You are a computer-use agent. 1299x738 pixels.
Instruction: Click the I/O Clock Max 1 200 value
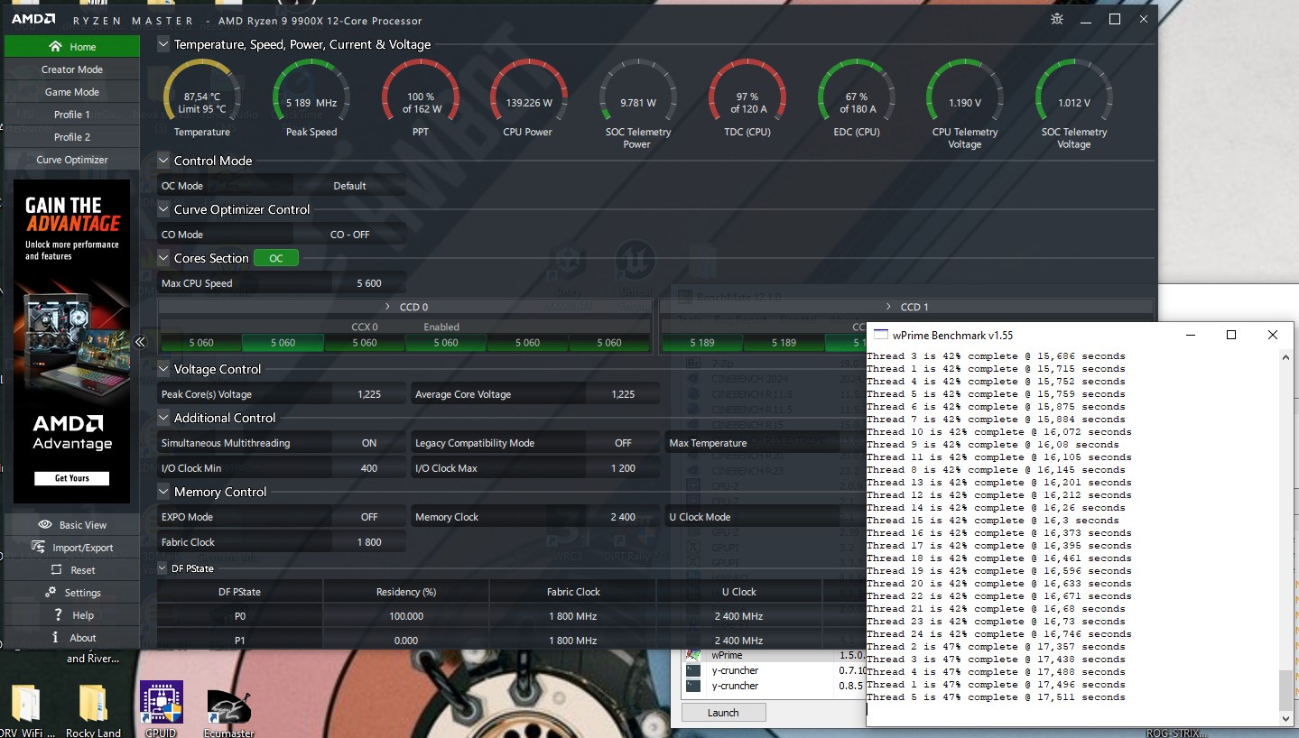coord(623,468)
